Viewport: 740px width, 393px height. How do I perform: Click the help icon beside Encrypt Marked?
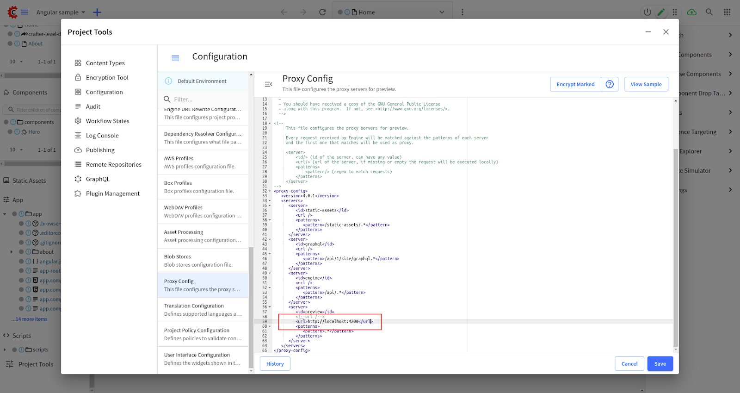(x=610, y=84)
